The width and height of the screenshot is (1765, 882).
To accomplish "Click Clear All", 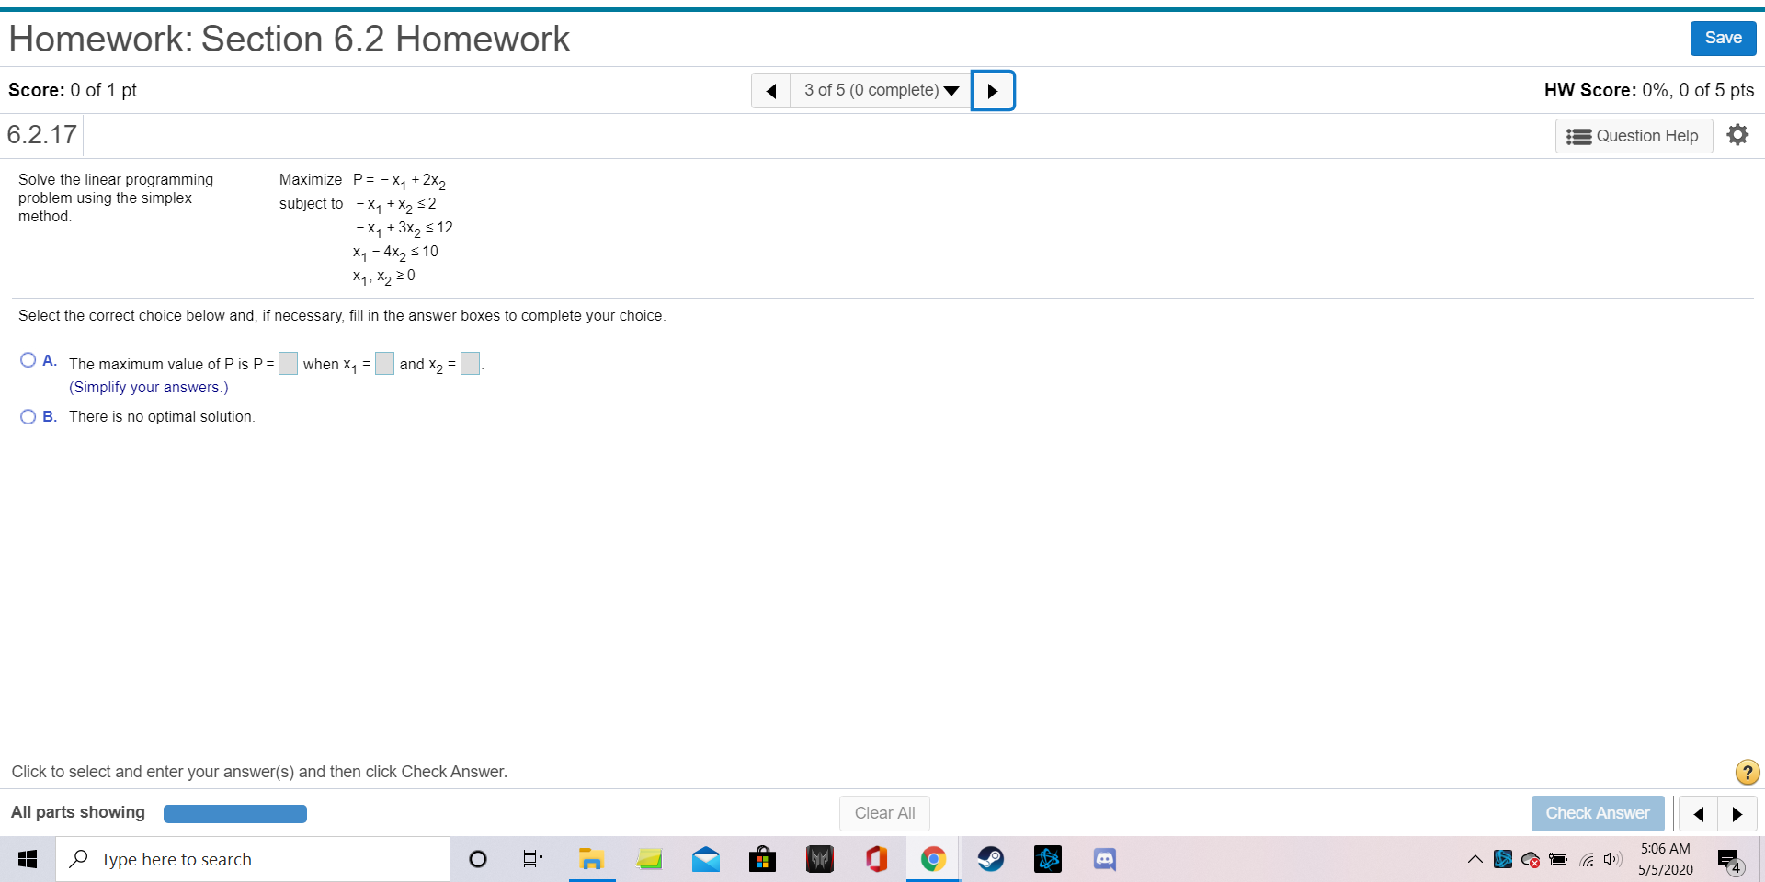I will 884,813.
